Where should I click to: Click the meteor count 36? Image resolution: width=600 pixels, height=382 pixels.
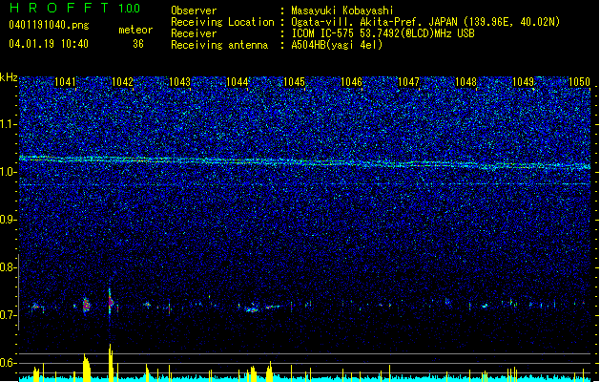(x=138, y=44)
